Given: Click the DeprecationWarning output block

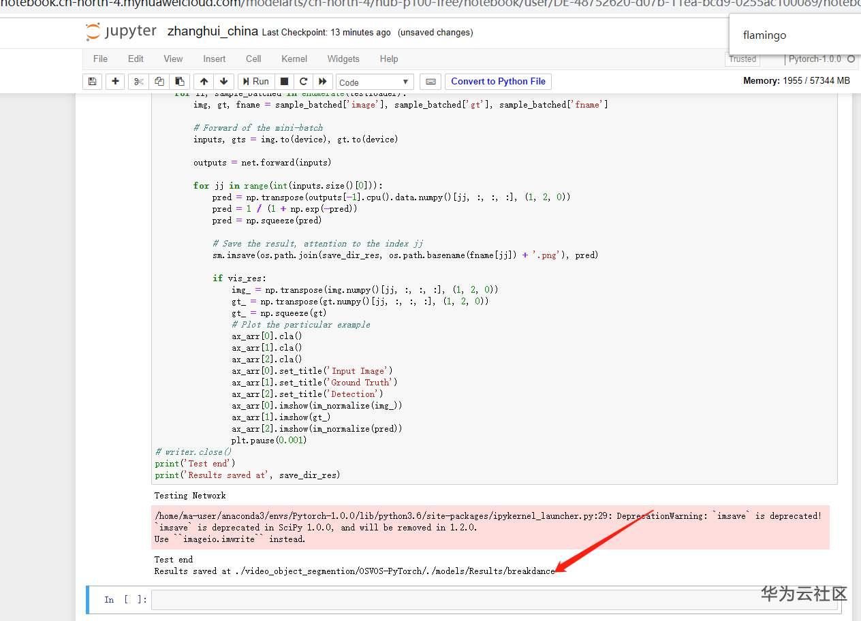Looking at the screenshot, I should (490, 527).
